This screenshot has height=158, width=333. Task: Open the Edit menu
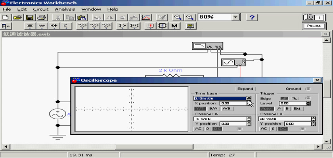22,9
